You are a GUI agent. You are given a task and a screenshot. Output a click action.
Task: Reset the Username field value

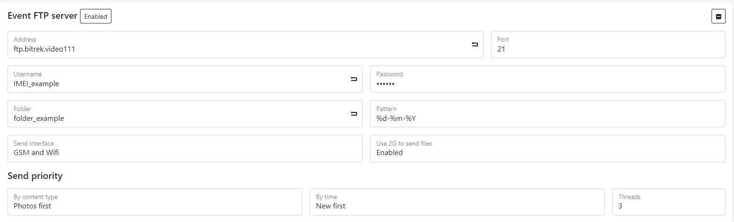(354, 79)
